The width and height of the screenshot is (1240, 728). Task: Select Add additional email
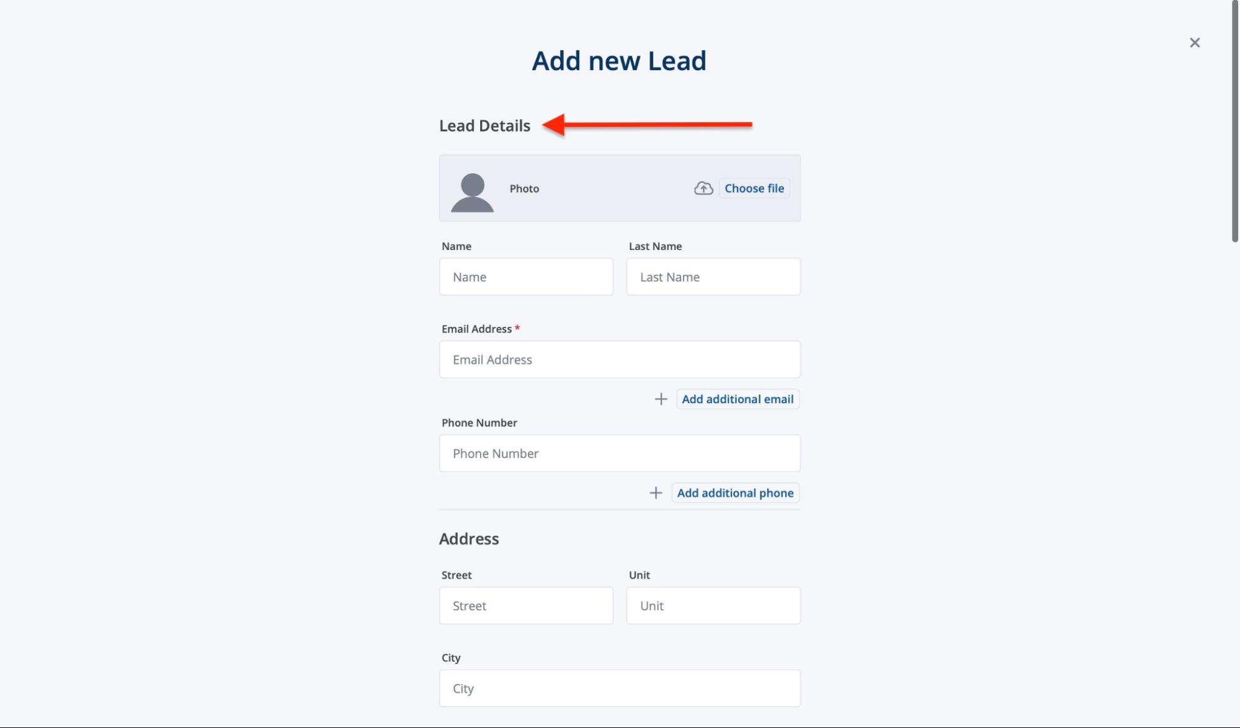[x=737, y=399]
